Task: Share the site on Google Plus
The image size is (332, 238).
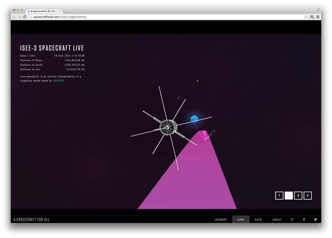Action: [x=292, y=219]
